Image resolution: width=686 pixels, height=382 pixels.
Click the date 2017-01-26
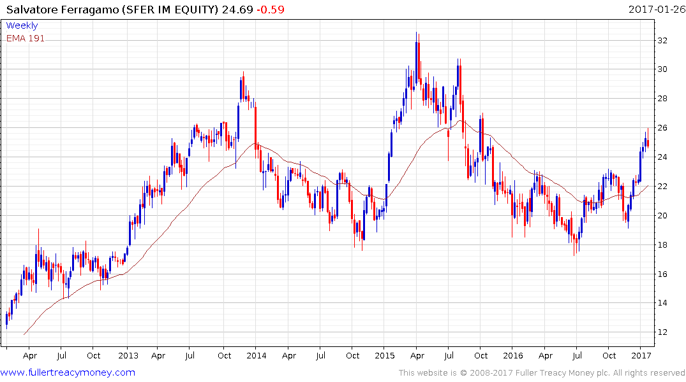657,9
